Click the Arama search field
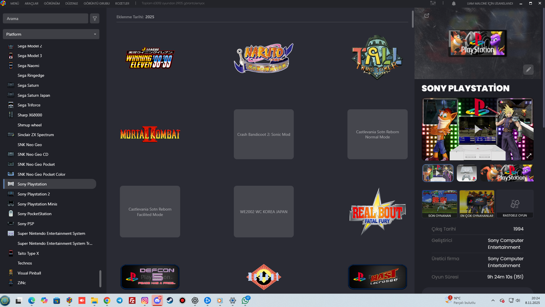This screenshot has height=307, width=545. coord(45,19)
